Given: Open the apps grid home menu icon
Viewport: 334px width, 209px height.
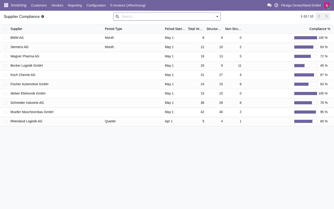Looking at the screenshot, I should 6,5.
